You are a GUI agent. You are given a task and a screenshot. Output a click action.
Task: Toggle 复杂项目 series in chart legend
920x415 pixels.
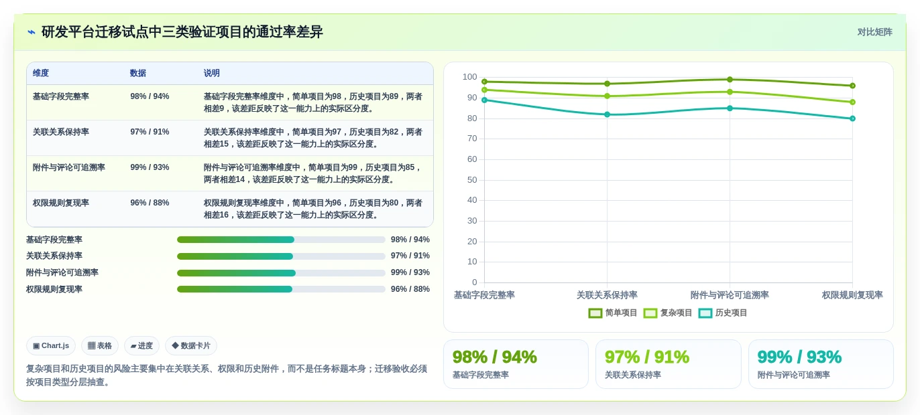(668, 313)
